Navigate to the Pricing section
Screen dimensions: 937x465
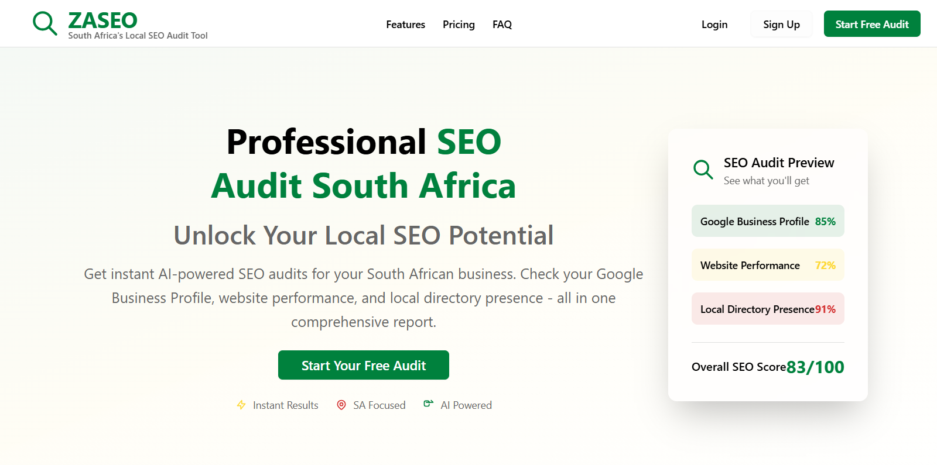(x=459, y=24)
